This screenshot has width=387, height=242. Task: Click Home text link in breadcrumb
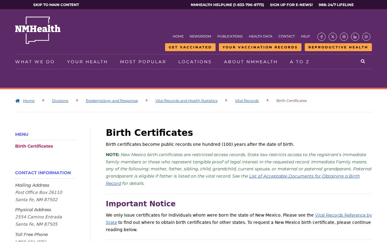[29, 101]
